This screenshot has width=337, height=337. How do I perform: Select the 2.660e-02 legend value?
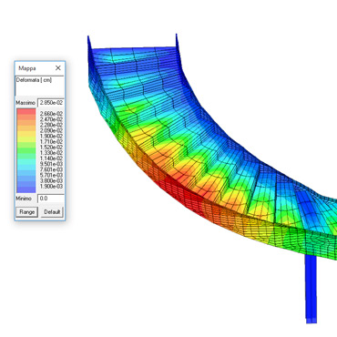point(51,114)
